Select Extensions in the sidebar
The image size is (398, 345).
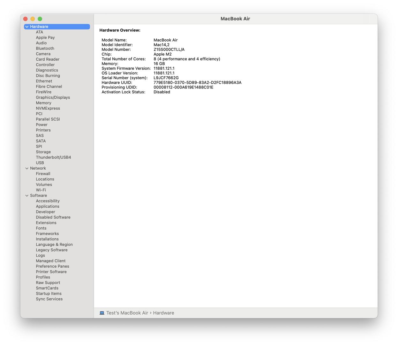(x=46, y=223)
